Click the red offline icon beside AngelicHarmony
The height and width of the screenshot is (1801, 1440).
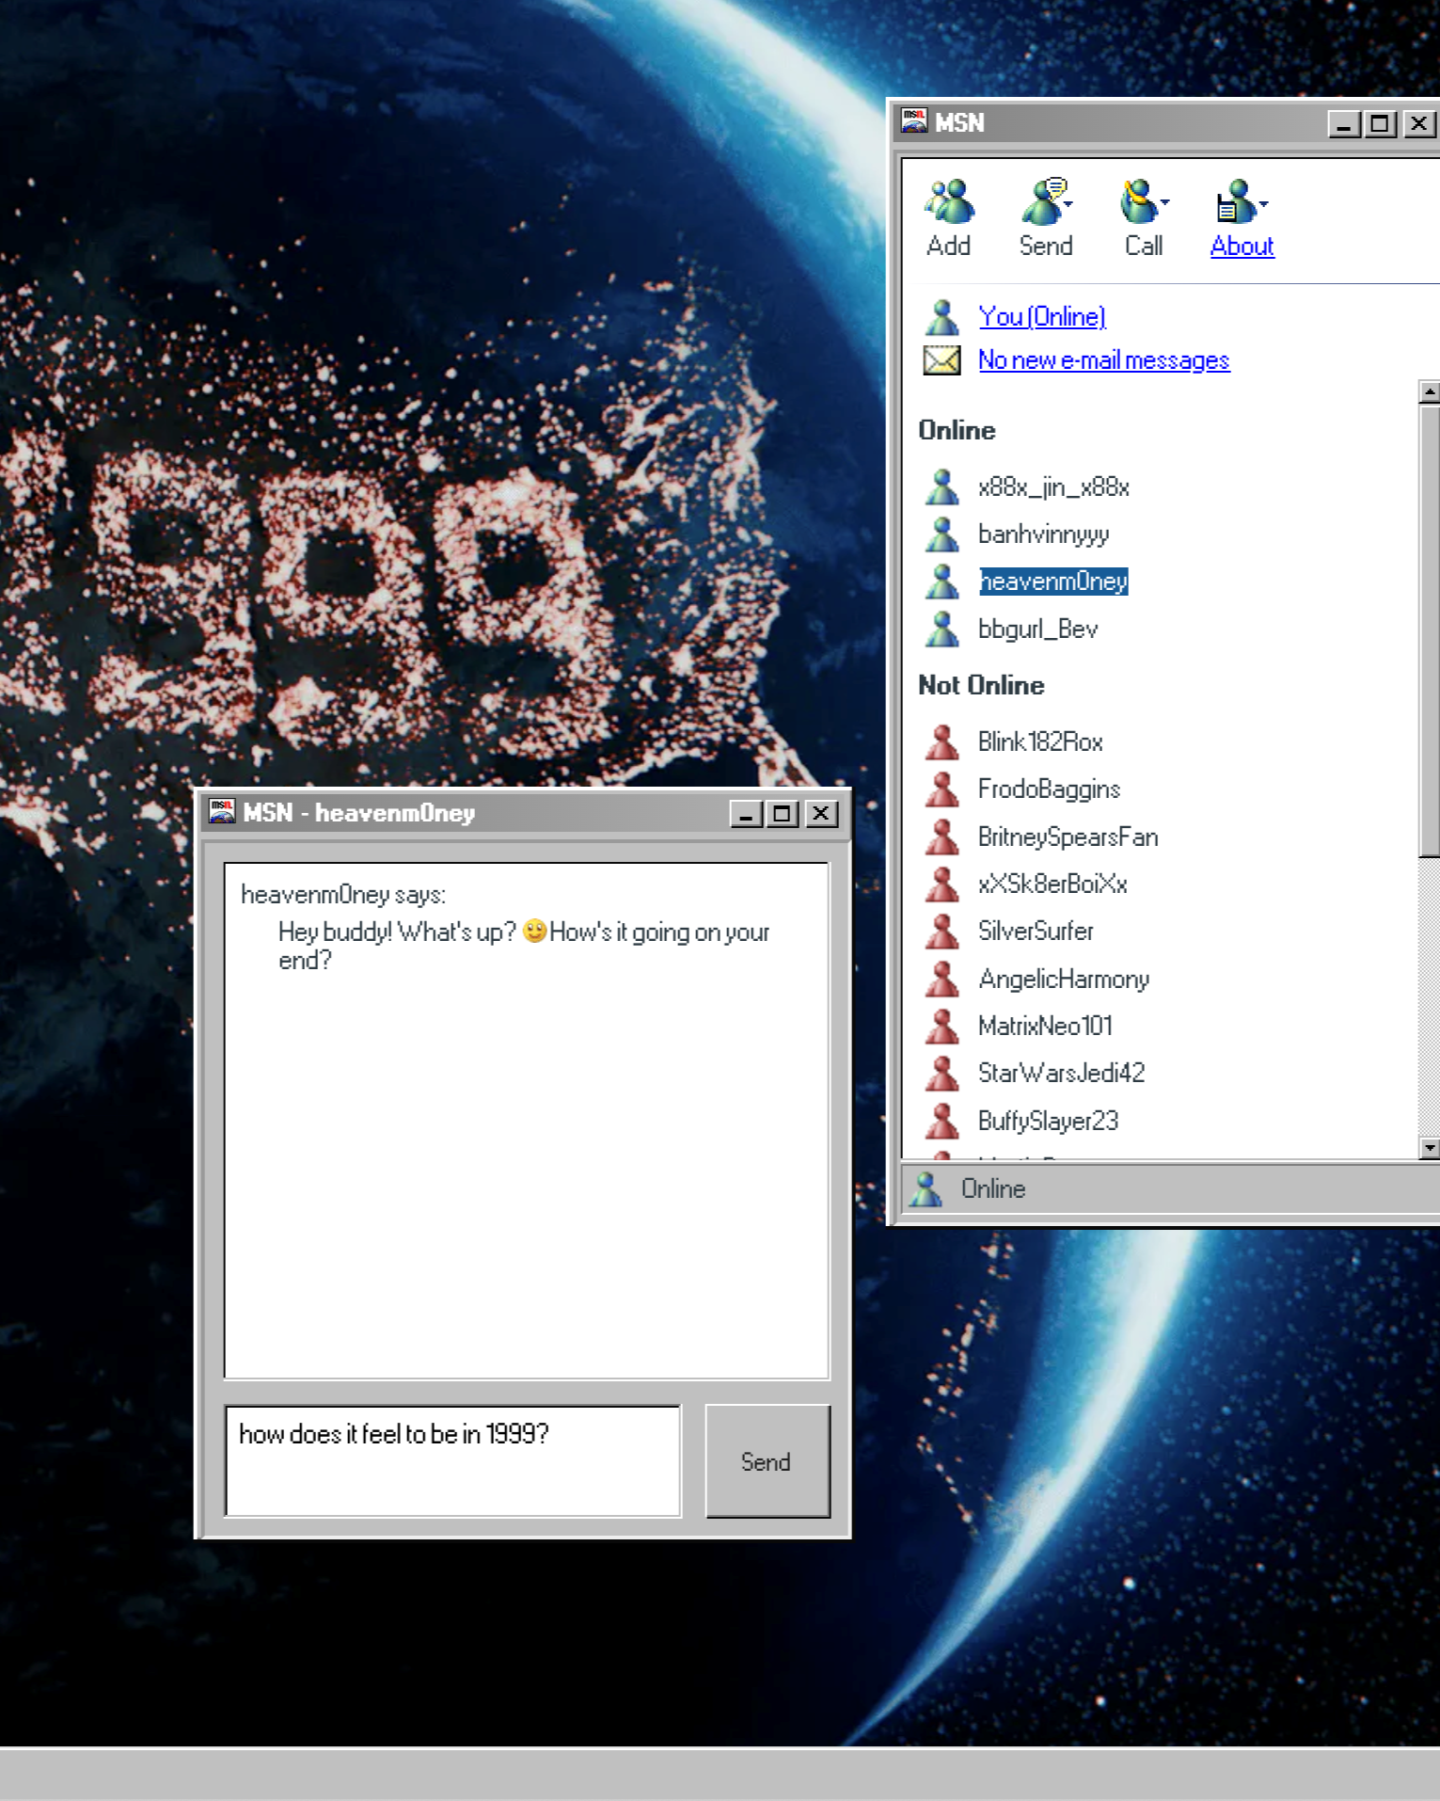pyautogui.click(x=942, y=980)
